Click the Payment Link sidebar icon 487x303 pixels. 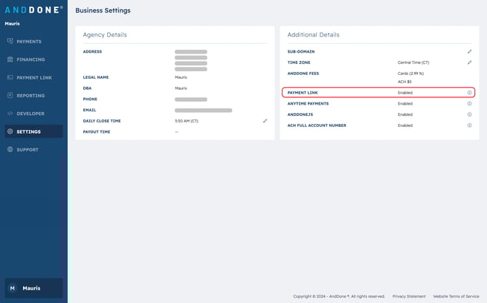coord(10,77)
